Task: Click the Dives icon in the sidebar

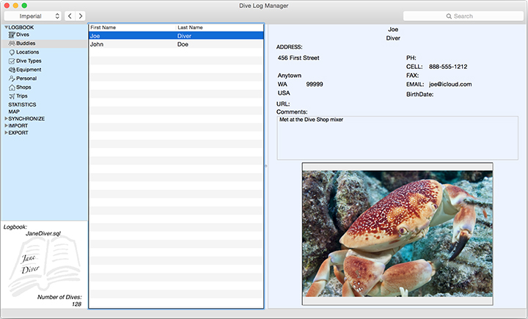Action: point(12,34)
